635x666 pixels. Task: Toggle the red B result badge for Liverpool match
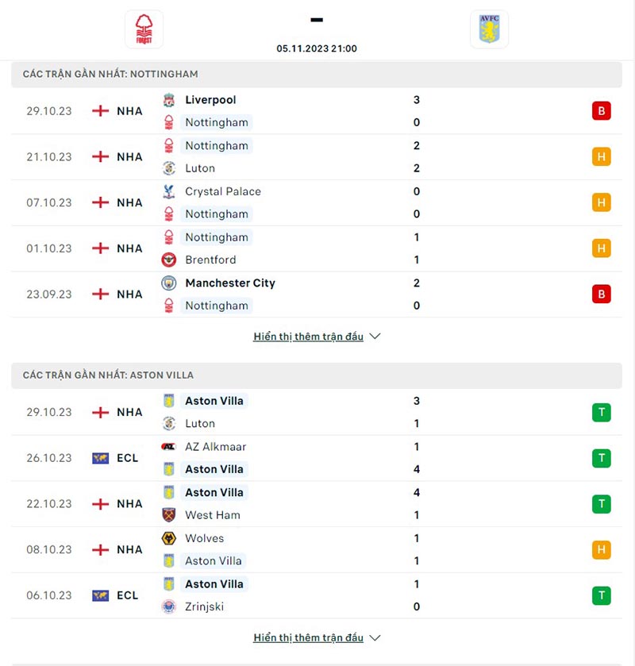click(601, 111)
